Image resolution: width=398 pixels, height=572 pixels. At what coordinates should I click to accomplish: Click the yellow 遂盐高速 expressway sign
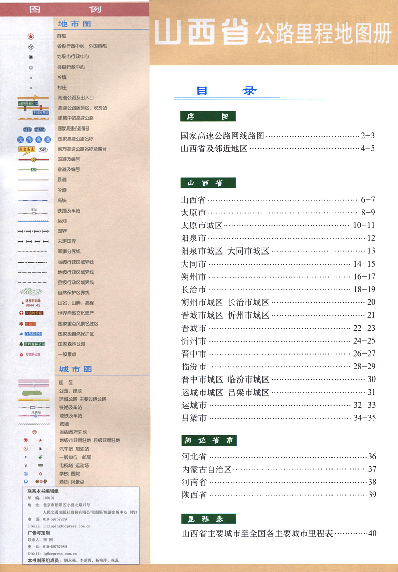pos(27,149)
